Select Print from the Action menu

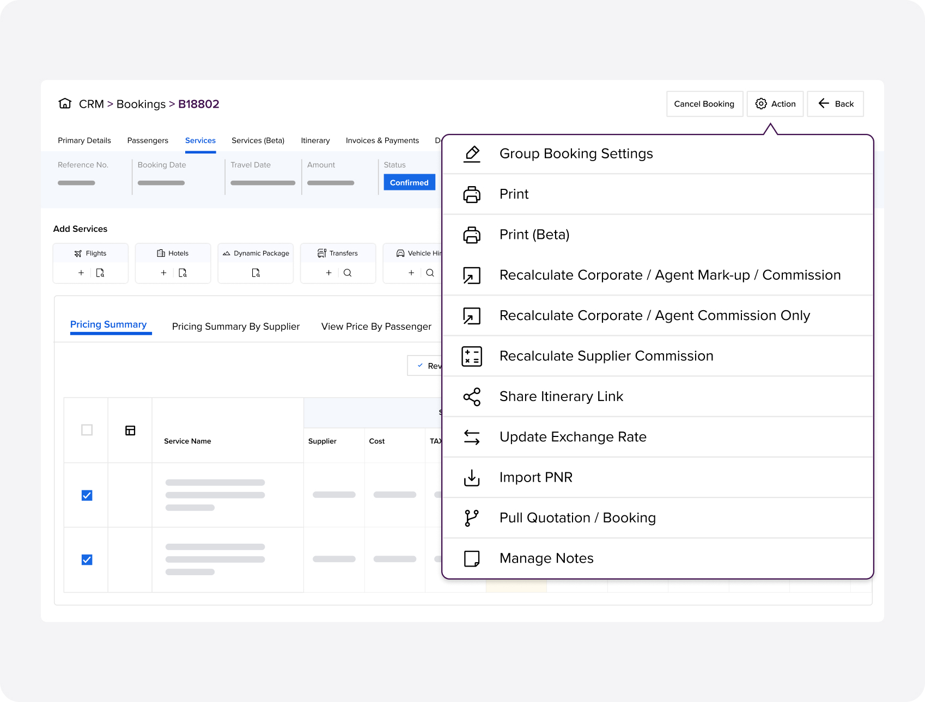point(658,194)
